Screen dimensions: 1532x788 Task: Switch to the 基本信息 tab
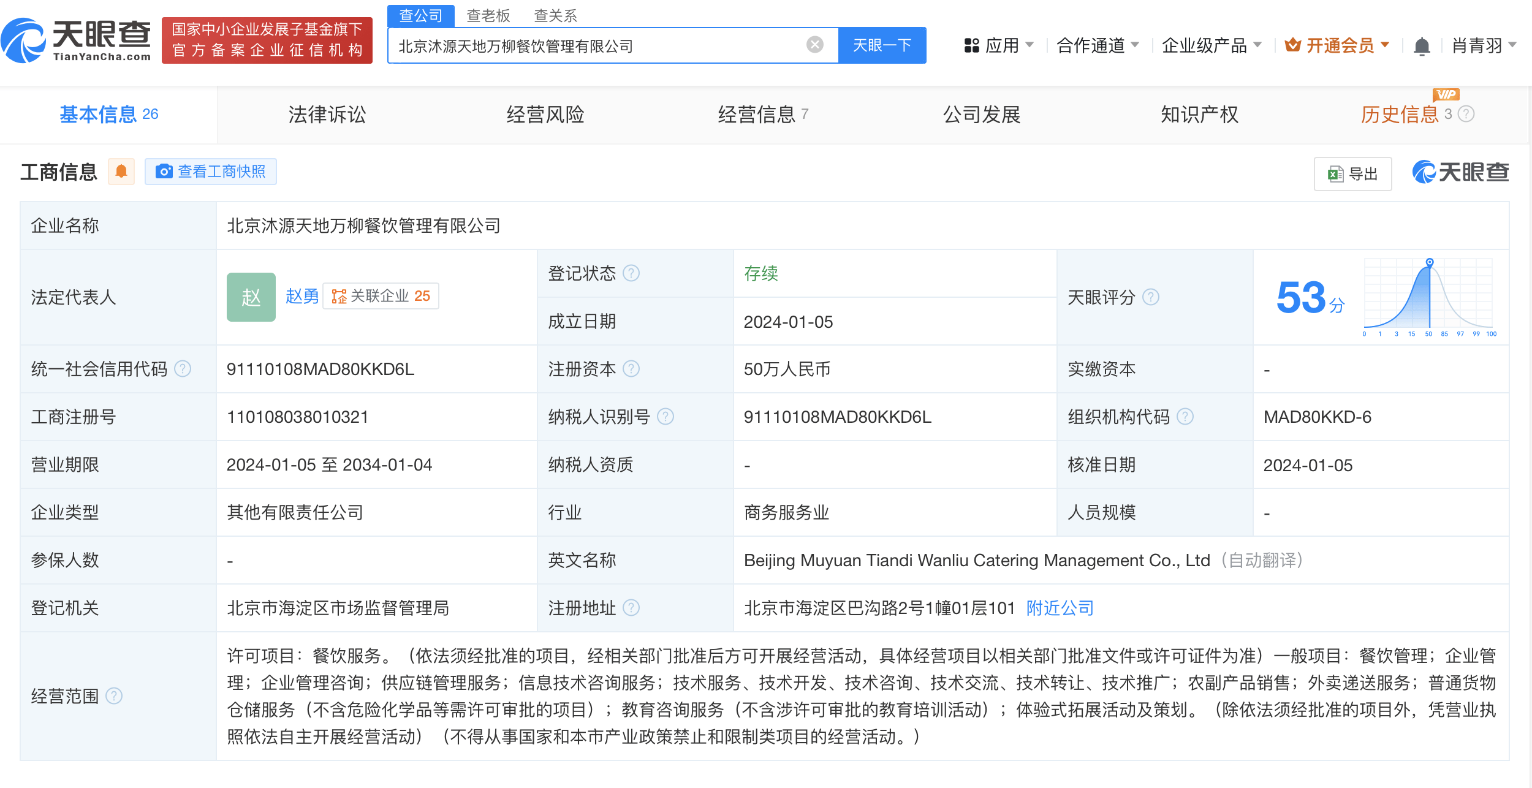108,115
